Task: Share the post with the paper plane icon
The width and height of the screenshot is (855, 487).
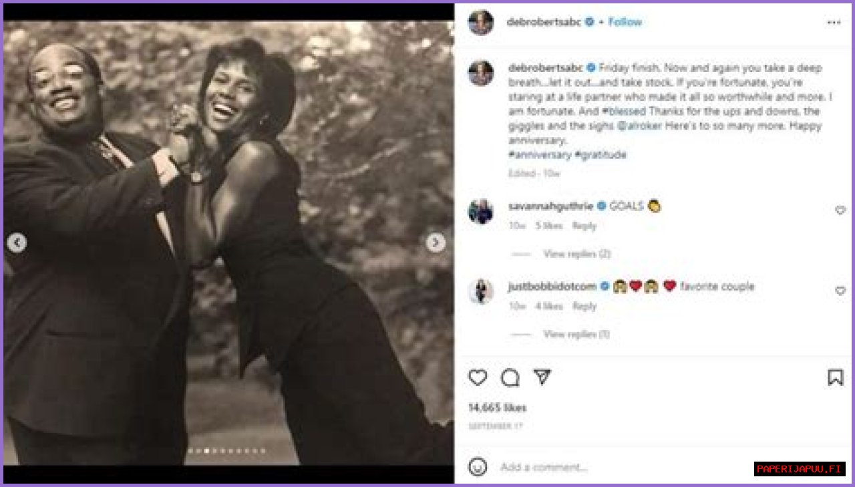Action: (x=542, y=377)
